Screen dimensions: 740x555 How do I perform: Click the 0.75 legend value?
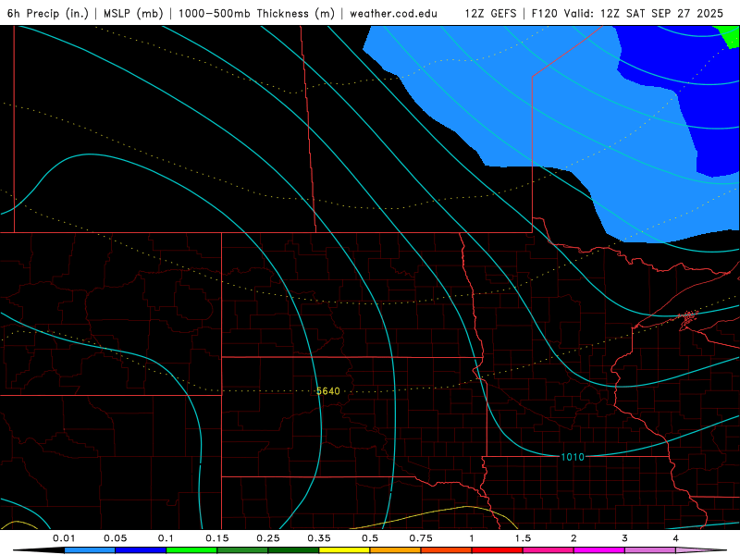point(421,538)
